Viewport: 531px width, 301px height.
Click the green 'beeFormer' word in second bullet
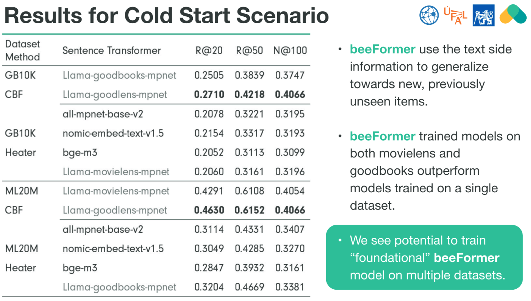[382, 136]
